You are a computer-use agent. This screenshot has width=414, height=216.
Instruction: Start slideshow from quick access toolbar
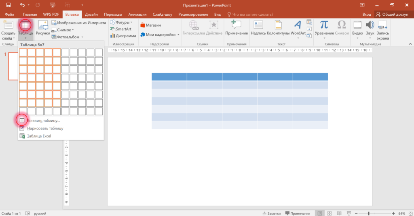(53, 5)
